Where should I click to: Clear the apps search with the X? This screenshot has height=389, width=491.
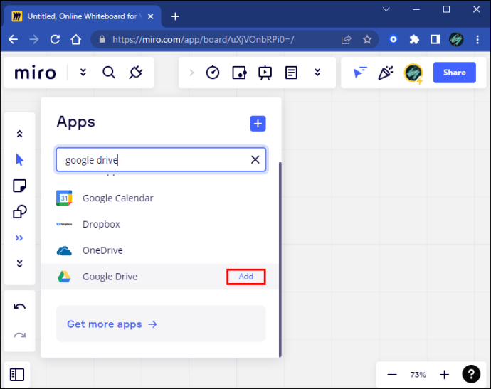255,159
